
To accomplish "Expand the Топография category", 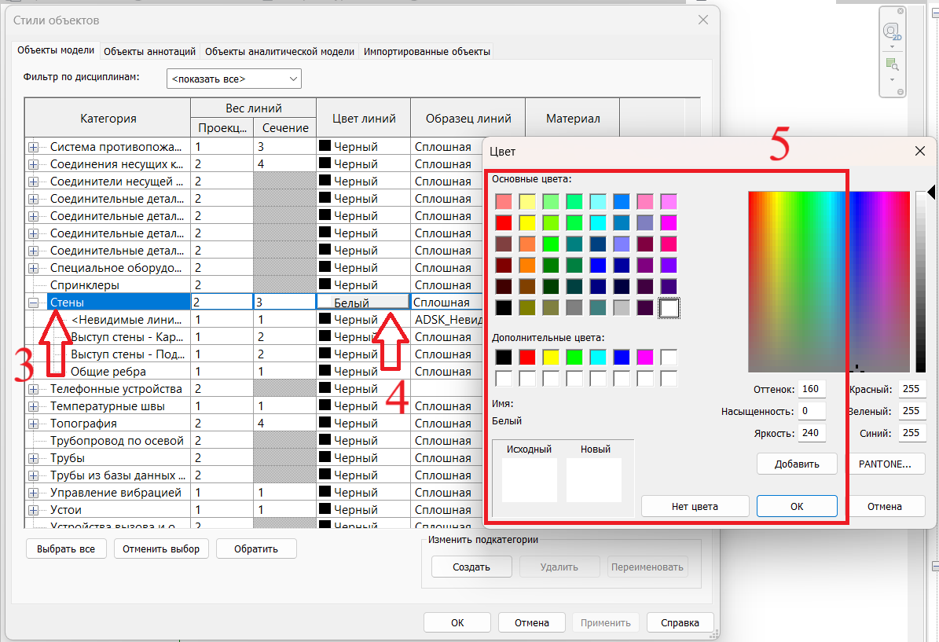I will point(34,424).
